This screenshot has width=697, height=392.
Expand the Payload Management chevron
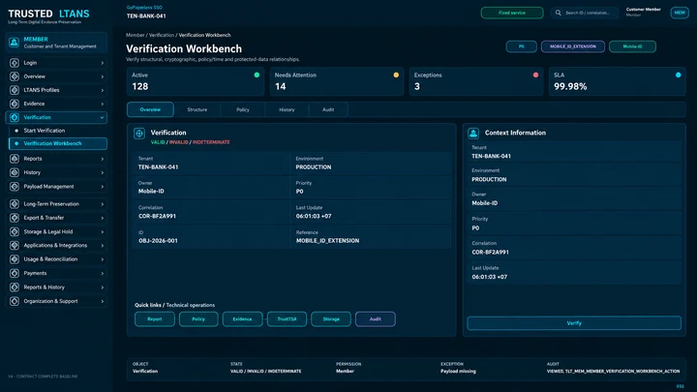tap(103, 187)
